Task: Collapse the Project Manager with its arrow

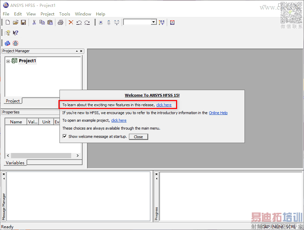Action: pyautogui.click(x=77, y=51)
